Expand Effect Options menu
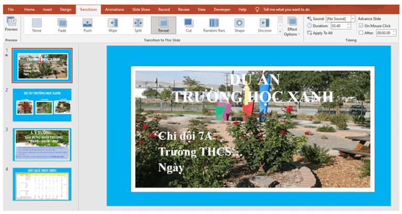This screenshot has width=402, height=214. [x=292, y=26]
